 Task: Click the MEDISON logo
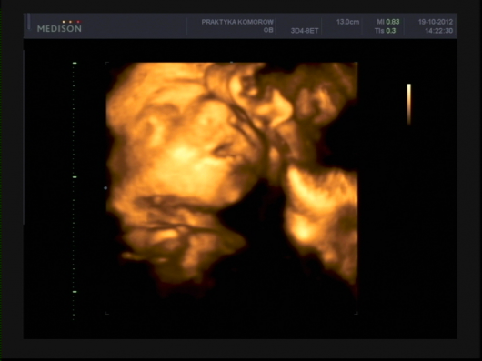59,28
